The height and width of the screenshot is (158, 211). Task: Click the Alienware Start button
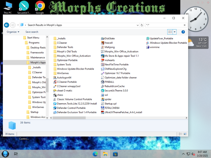click(x=5, y=154)
